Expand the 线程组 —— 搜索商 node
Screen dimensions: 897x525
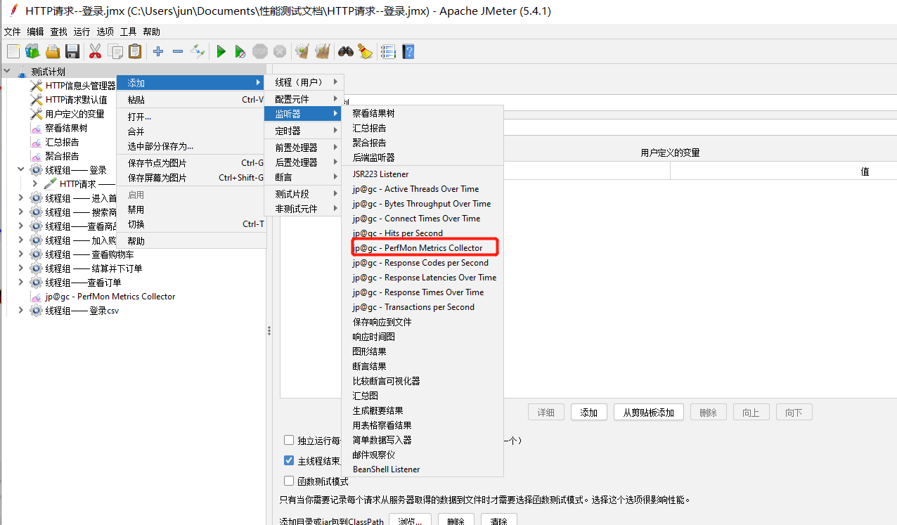click(x=21, y=212)
